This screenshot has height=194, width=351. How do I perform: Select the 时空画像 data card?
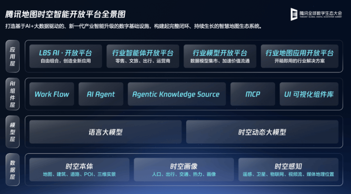click(x=184, y=169)
